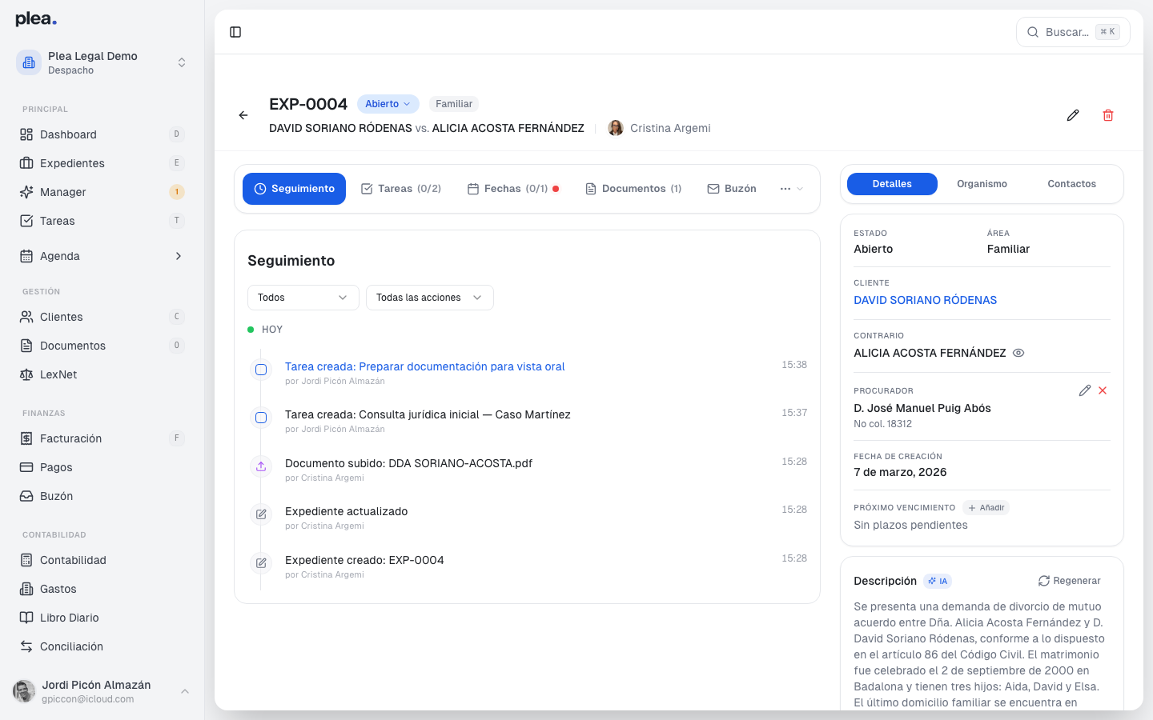
Task: Open Expedientes in the sidebar
Action: coord(102,163)
